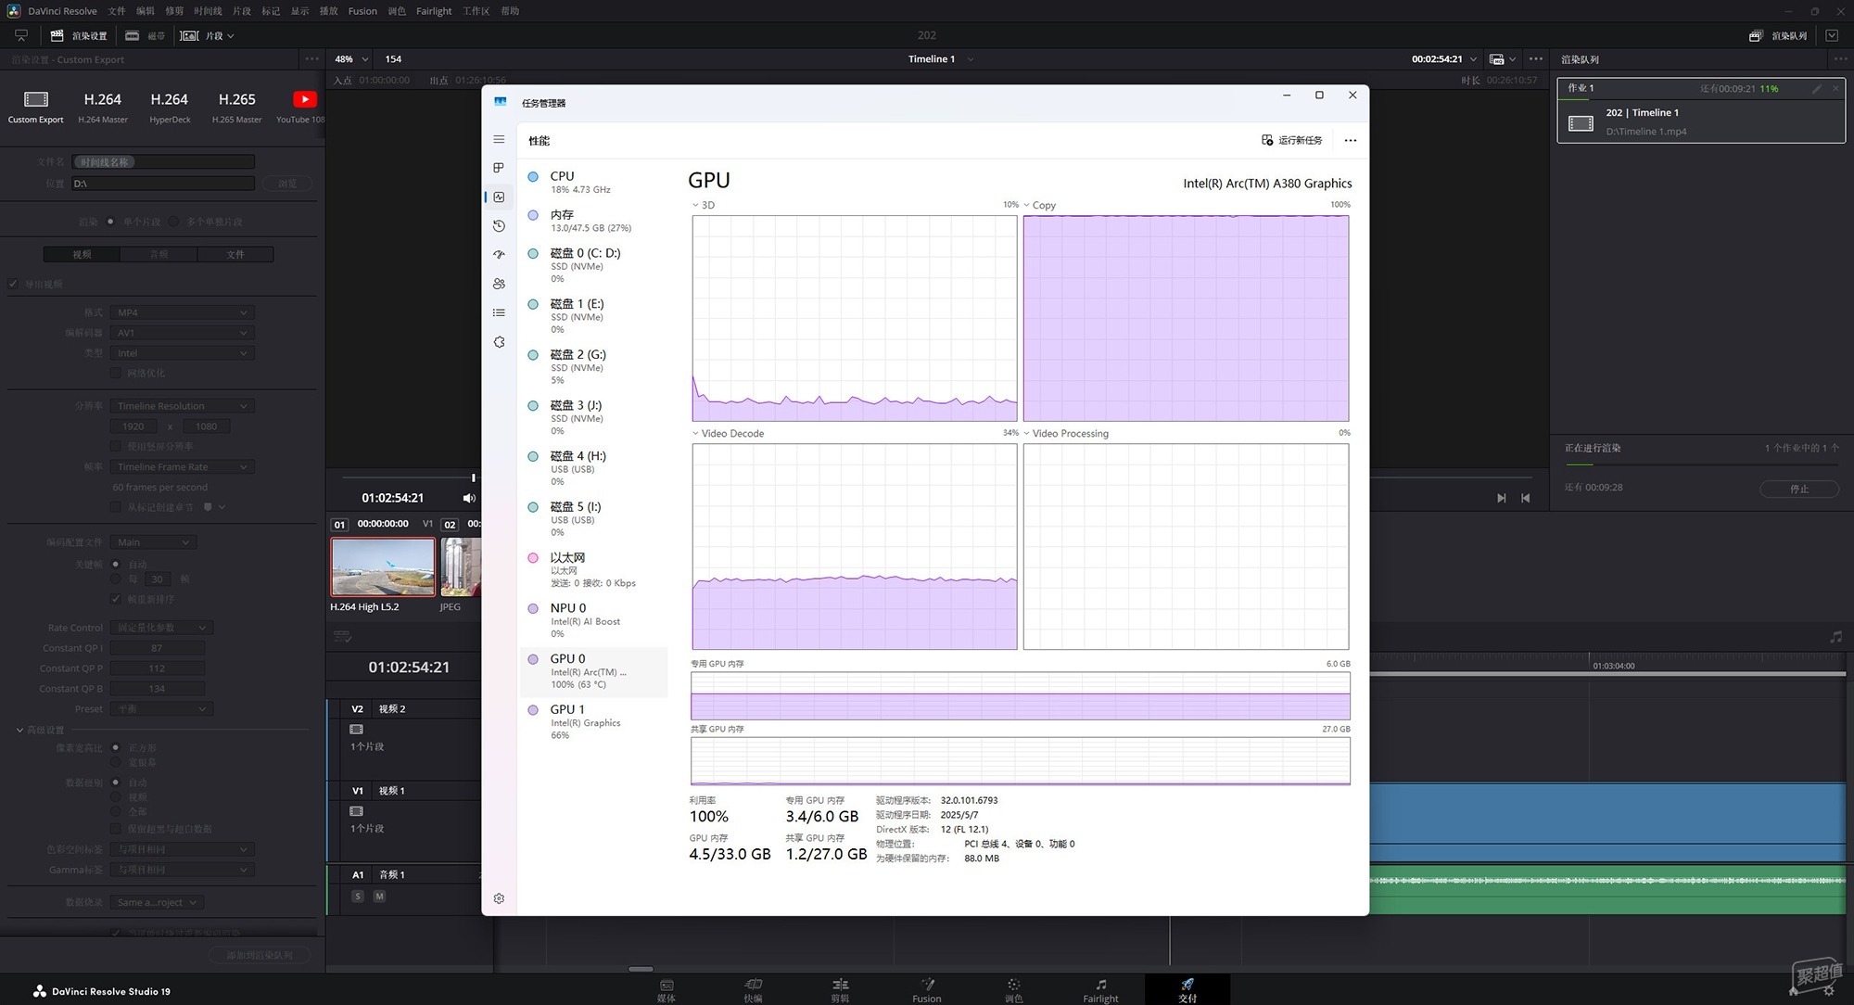Open the Startup apps icon in Task Manager
Image resolution: width=1854 pixels, height=1005 pixels.
pos(499,254)
